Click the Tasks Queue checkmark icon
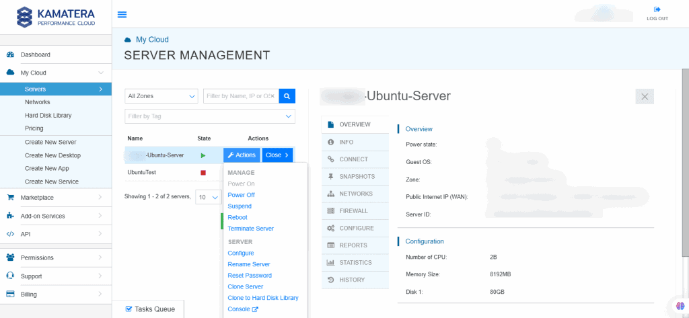Image resolution: width=689 pixels, height=318 pixels. (x=129, y=309)
